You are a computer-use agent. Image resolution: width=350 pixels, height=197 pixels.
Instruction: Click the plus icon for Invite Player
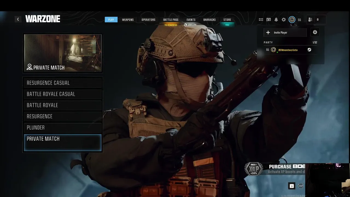click(268, 33)
